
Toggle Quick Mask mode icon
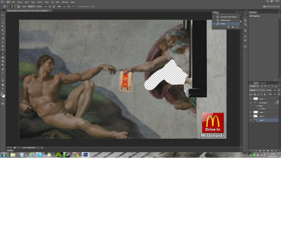pyautogui.click(x=3, y=100)
